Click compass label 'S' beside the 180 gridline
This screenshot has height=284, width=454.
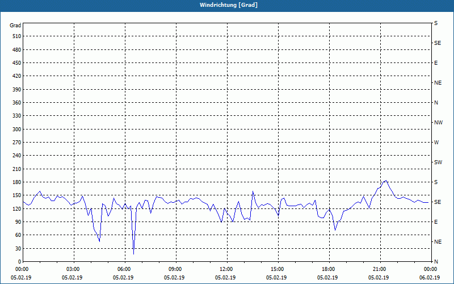[x=436, y=182]
